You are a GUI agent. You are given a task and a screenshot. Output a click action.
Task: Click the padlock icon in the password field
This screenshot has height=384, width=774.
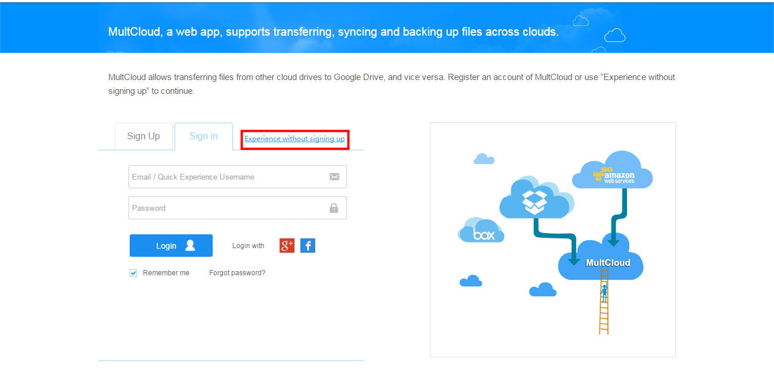[334, 208]
